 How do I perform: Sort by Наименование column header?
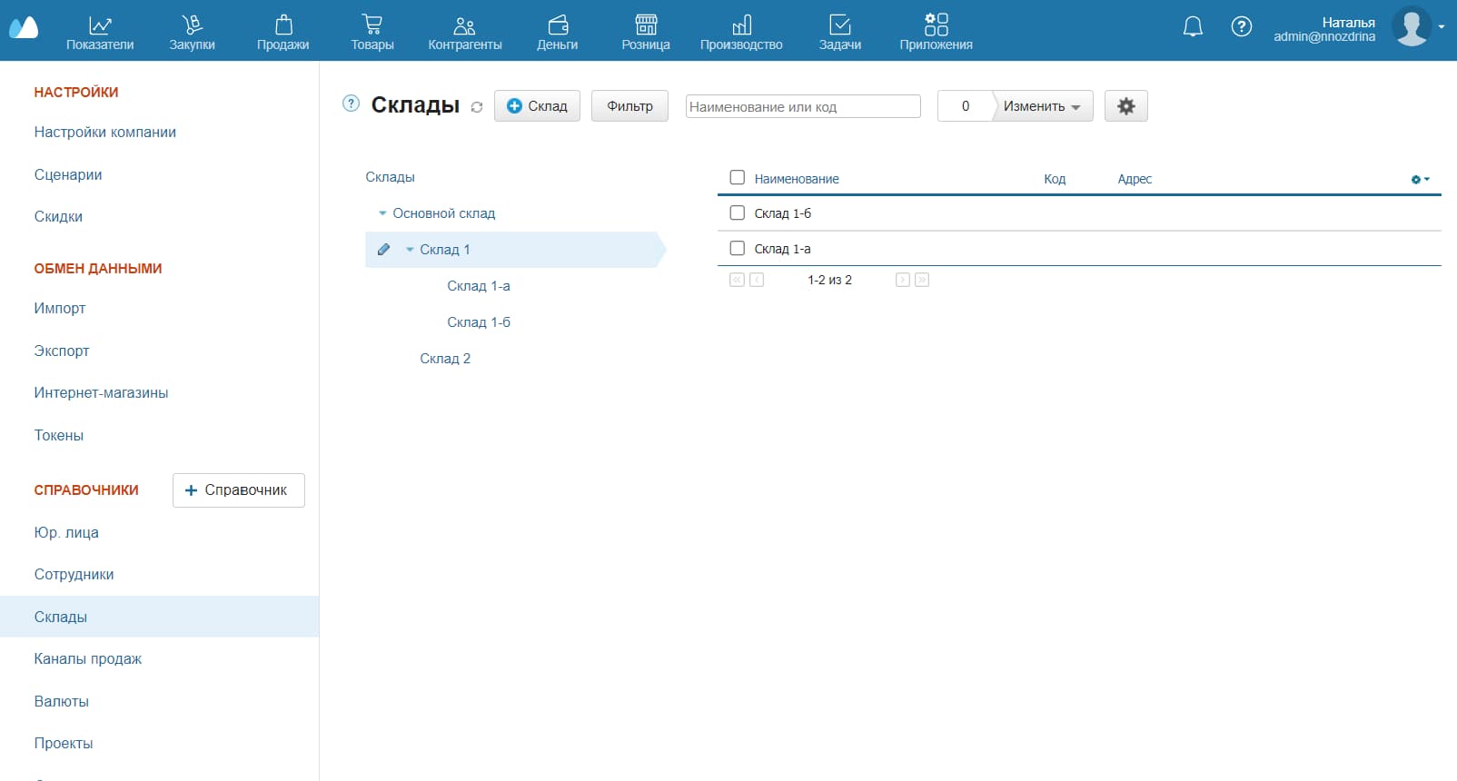pos(797,179)
